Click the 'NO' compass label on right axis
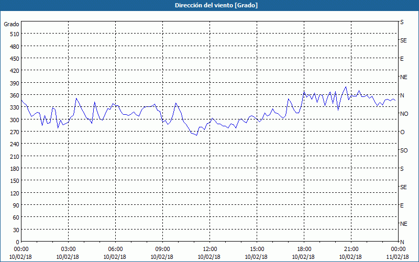The height and width of the screenshot is (262, 419). [x=404, y=114]
